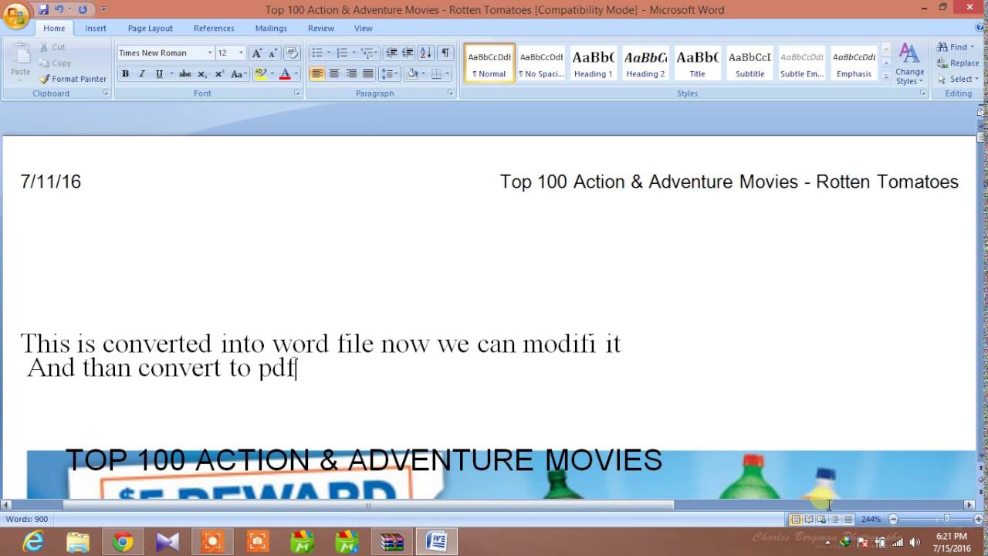Image resolution: width=988 pixels, height=556 pixels.
Task: Save the document from Quick Access Toolbar
Action: (43, 9)
